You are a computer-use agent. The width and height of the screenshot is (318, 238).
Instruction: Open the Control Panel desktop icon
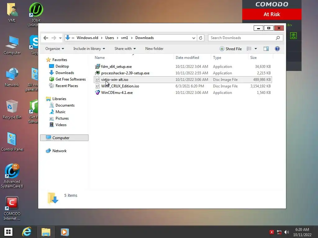click(12, 142)
